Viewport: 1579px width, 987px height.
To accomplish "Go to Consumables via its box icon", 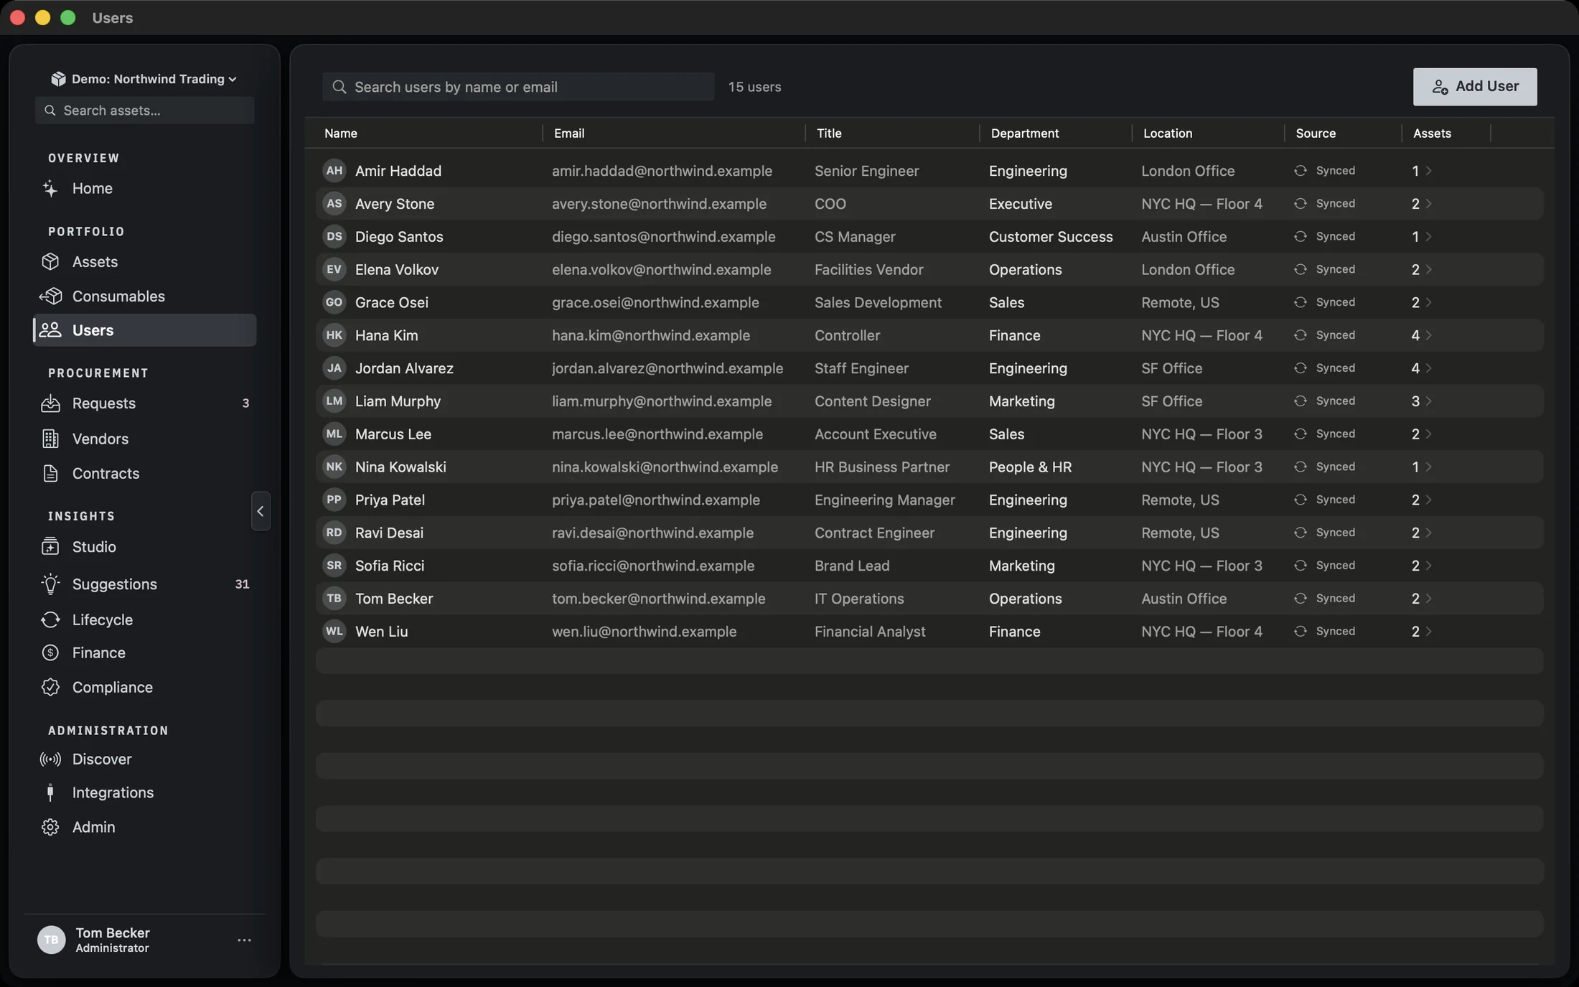I will [50, 296].
